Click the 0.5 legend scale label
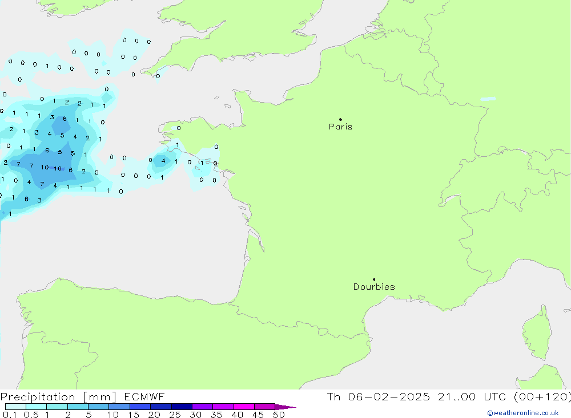Viewport: 571px width, 418px height. 31,415
